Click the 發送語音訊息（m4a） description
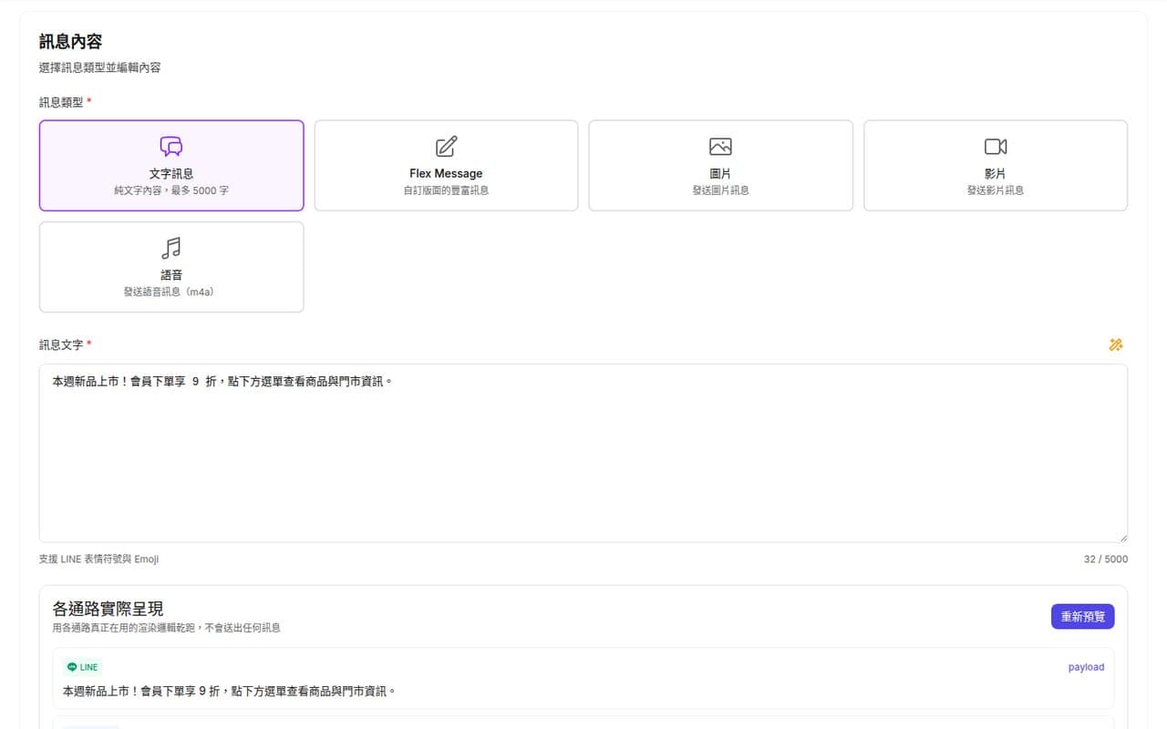The width and height of the screenshot is (1167, 729). click(171, 292)
